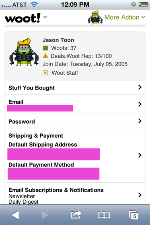Viewport: 150px width, 225px height.
Task: Open the share action icon
Action: pyautogui.click(x=76, y=215)
